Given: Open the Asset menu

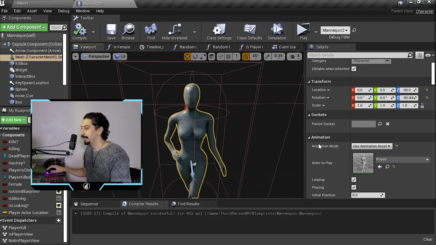Looking at the screenshot, I should pos(32,11).
